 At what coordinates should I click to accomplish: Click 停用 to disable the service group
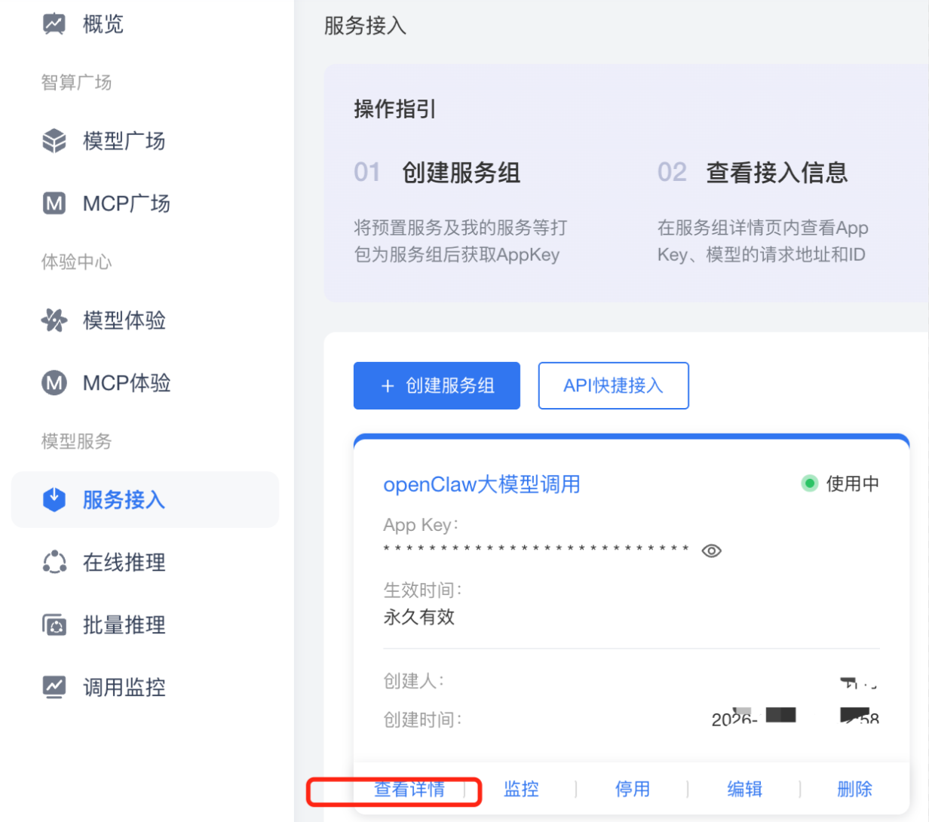click(x=632, y=790)
